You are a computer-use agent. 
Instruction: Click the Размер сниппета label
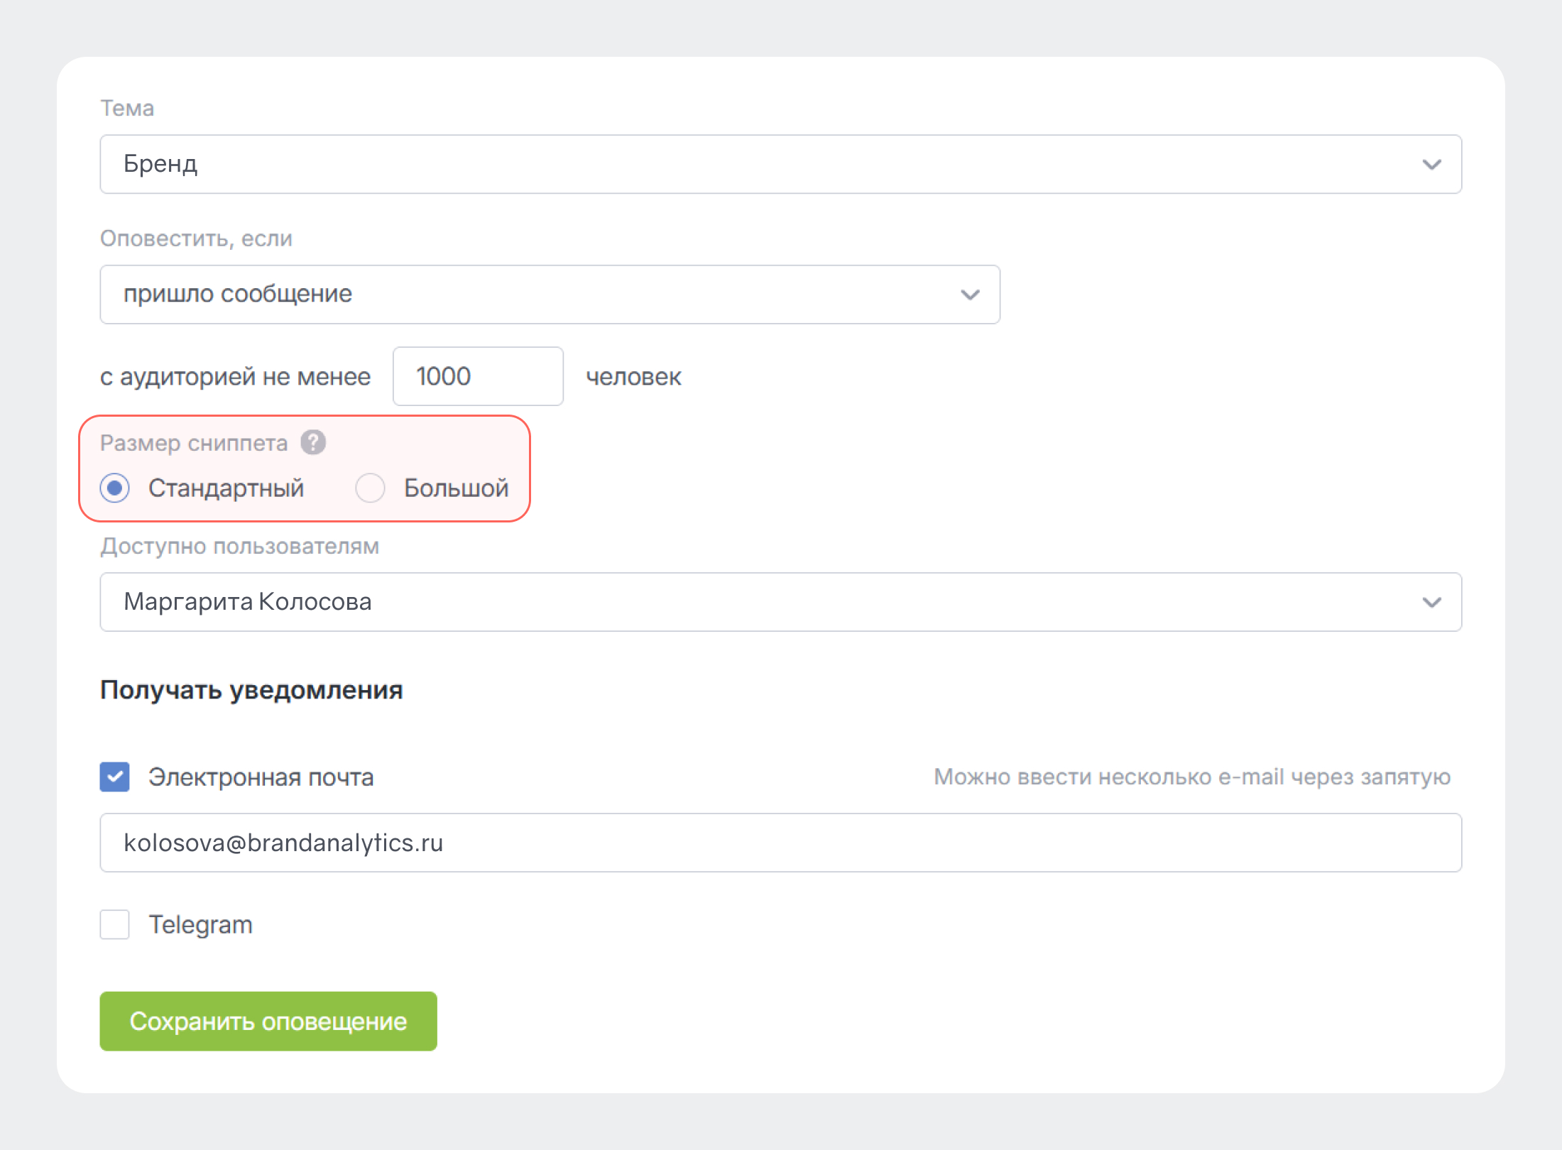point(194,443)
